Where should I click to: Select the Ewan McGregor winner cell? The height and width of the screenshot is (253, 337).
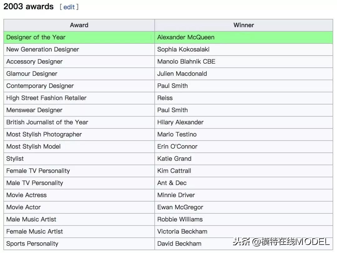click(180, 207)
